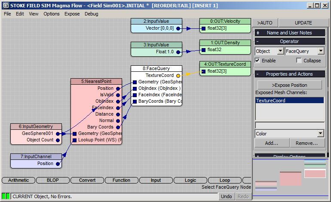Click the green status indicator in status bar
This screenshot has height=202, width=331.
click(x=6, y=196)
